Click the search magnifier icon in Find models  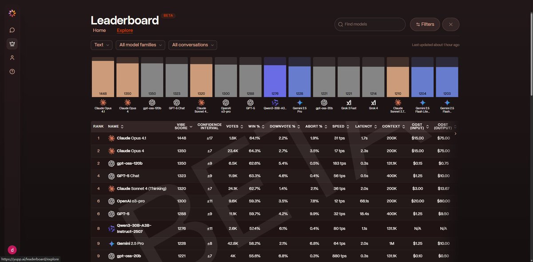tap(341, 24)
